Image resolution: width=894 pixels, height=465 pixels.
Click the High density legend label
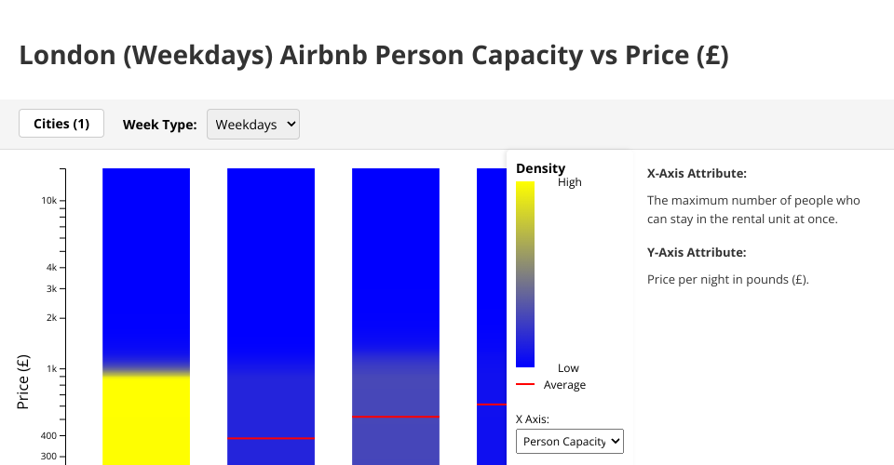point(569,182)
